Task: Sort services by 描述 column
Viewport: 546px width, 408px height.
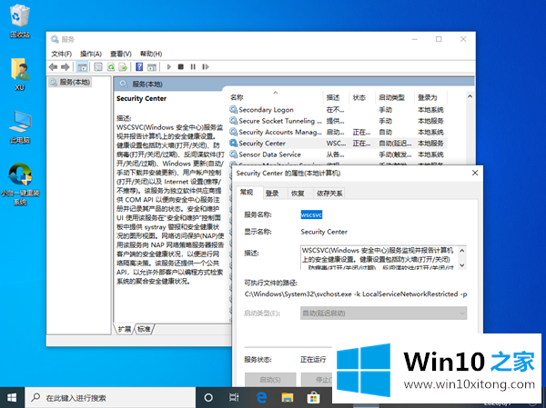Action: pos(337,97)
